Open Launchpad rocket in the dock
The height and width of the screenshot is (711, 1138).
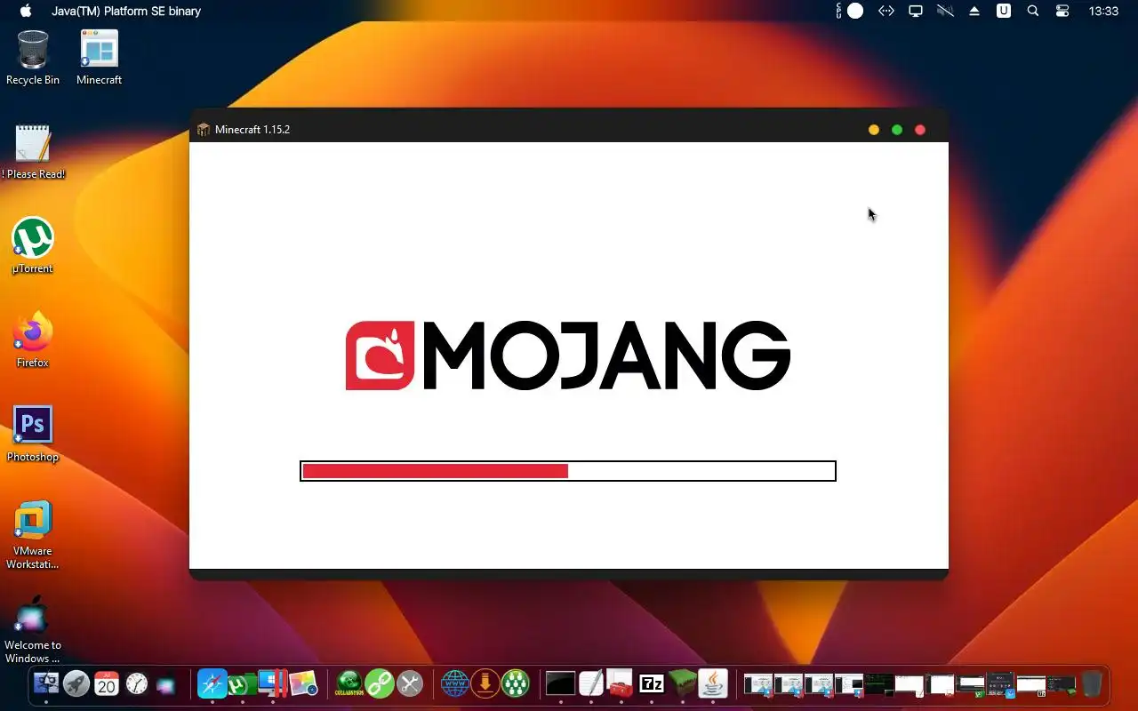pyautogui.click(x=76, y=683)
